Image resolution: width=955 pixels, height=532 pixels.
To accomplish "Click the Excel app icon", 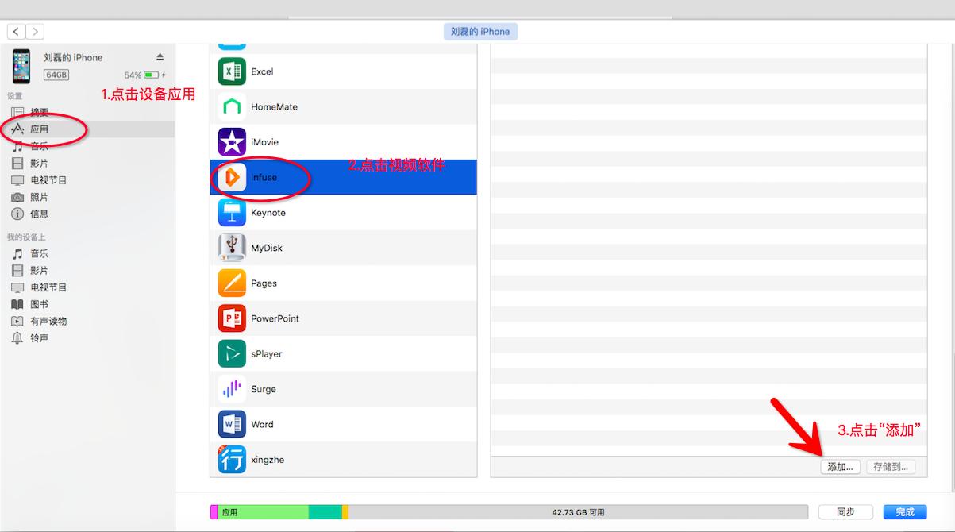I will [x=232, y=71].
